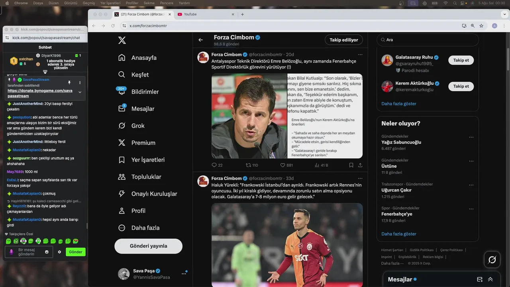Open Geçmiş menu in macOS menu bar
510x287 pixels.
89,3
